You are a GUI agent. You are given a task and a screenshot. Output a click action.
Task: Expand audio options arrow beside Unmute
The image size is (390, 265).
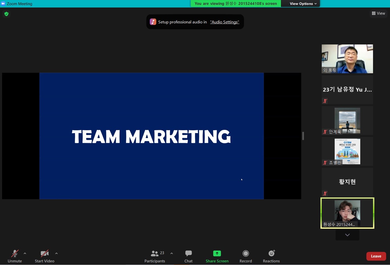click(x=25, y=253)
